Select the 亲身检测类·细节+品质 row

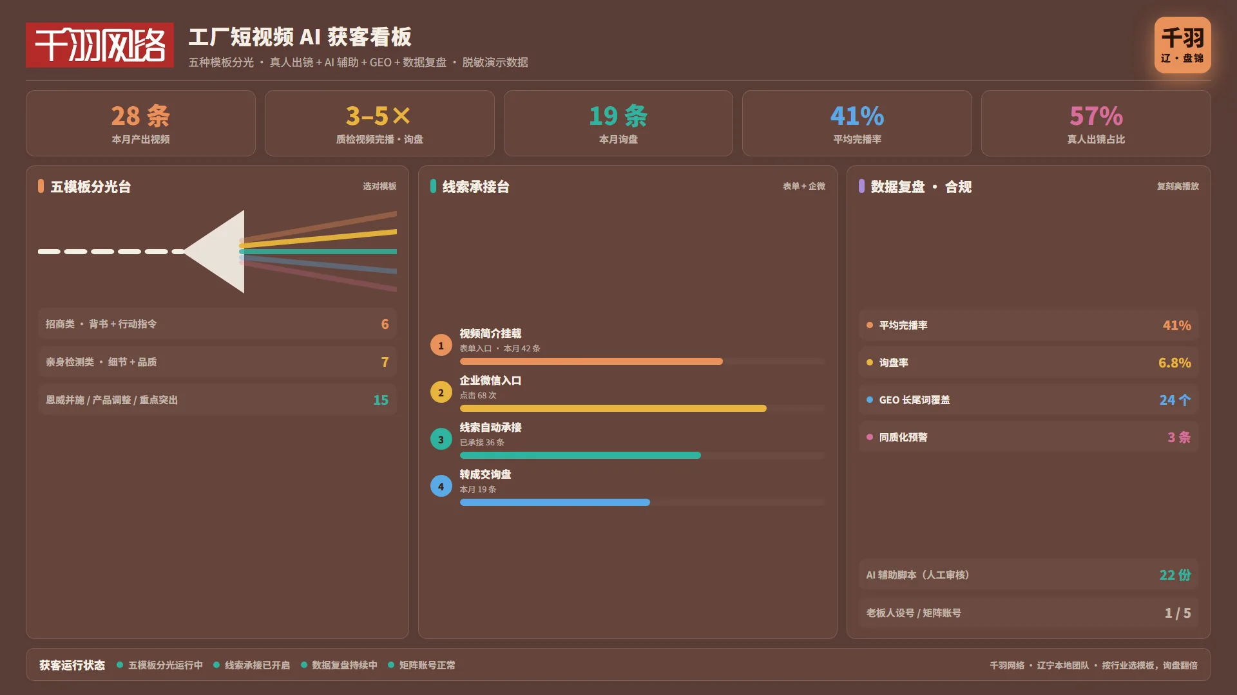click(217, 362)
